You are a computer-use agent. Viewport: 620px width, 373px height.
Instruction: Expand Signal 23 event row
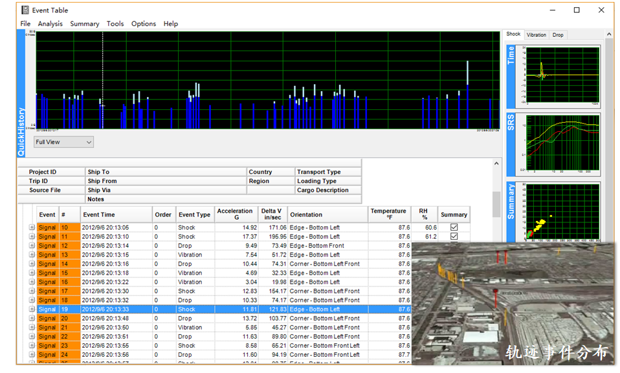(x=32, y=346)
